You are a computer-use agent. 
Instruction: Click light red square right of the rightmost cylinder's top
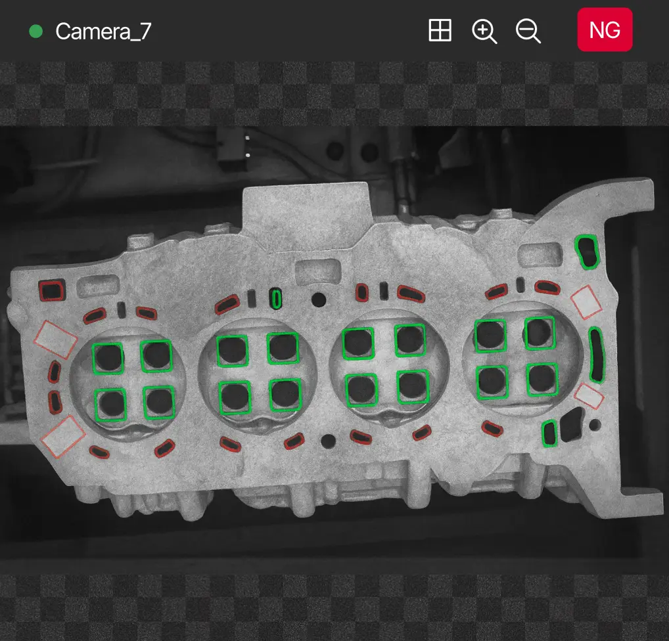coord(586,301)
